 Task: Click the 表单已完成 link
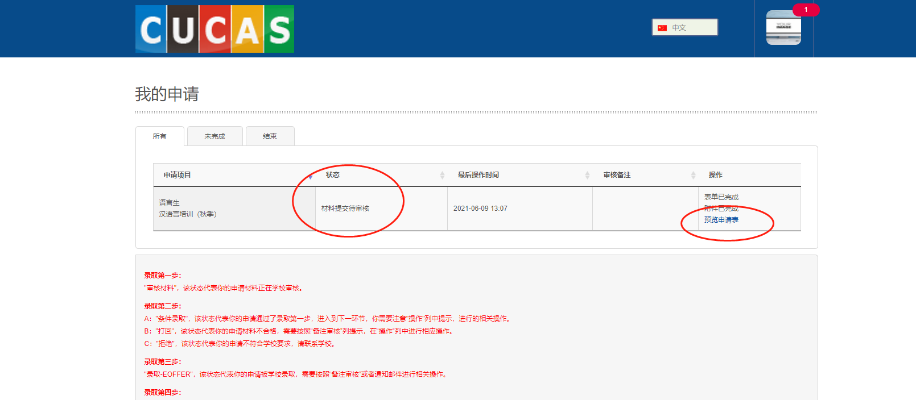coord(721,197)
